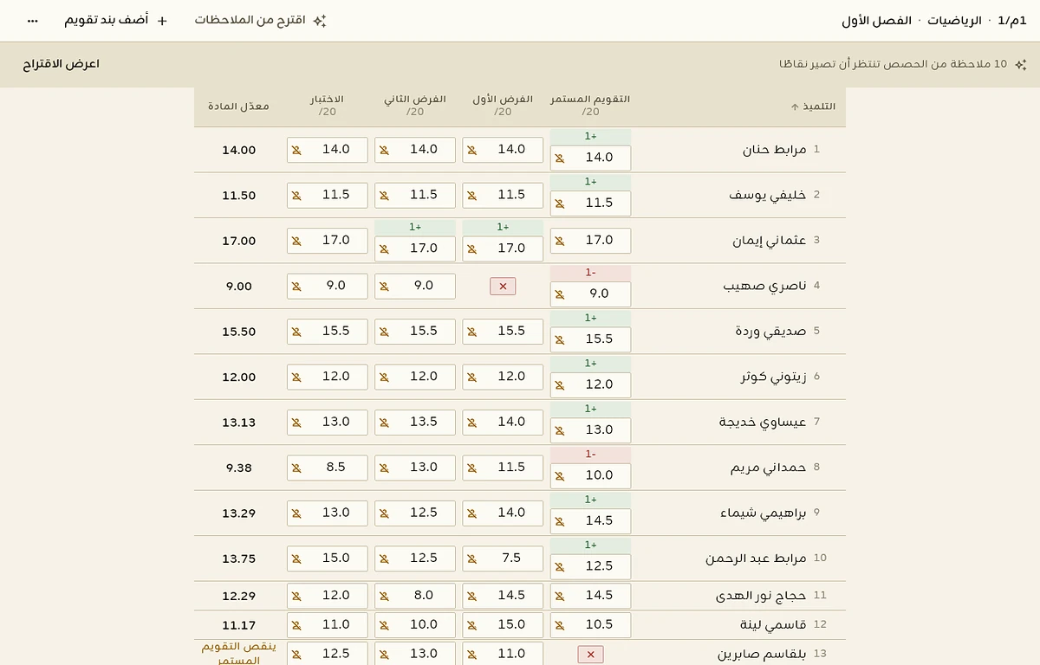This screenshot has width=1040, height=665.
Task: Click absence icon in ناصري صهيب's الاختبار cell
Action: tap(296, 287)
